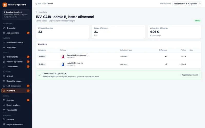205x128 pixels.
Task: Click the Ubicazioni contate 23 card
Action: point(63,32)
